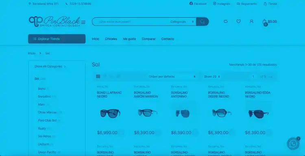305x156 pixels.
Task: Open the hamburger menu beside the logo
Action: point(83,22)
